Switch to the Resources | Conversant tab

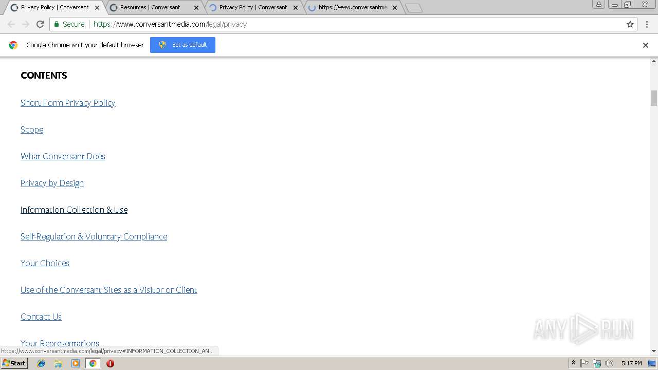tap(150, 7)
